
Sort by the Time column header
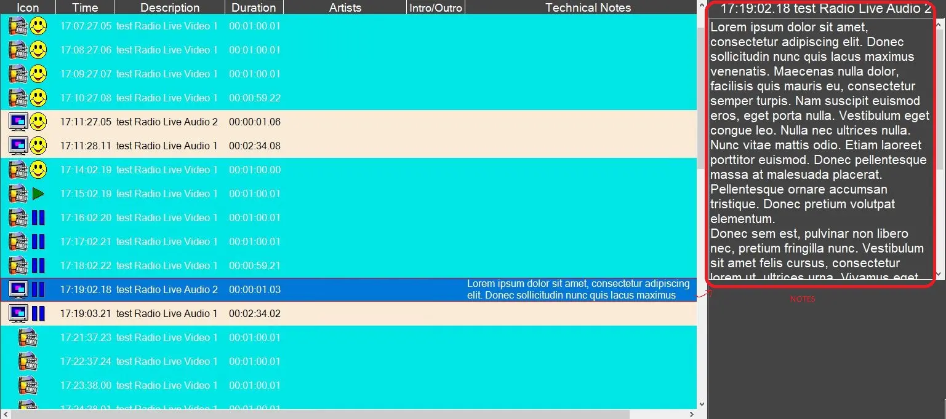pos(85,7)
